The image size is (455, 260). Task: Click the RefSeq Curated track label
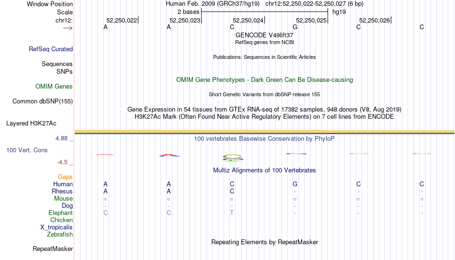51,49
